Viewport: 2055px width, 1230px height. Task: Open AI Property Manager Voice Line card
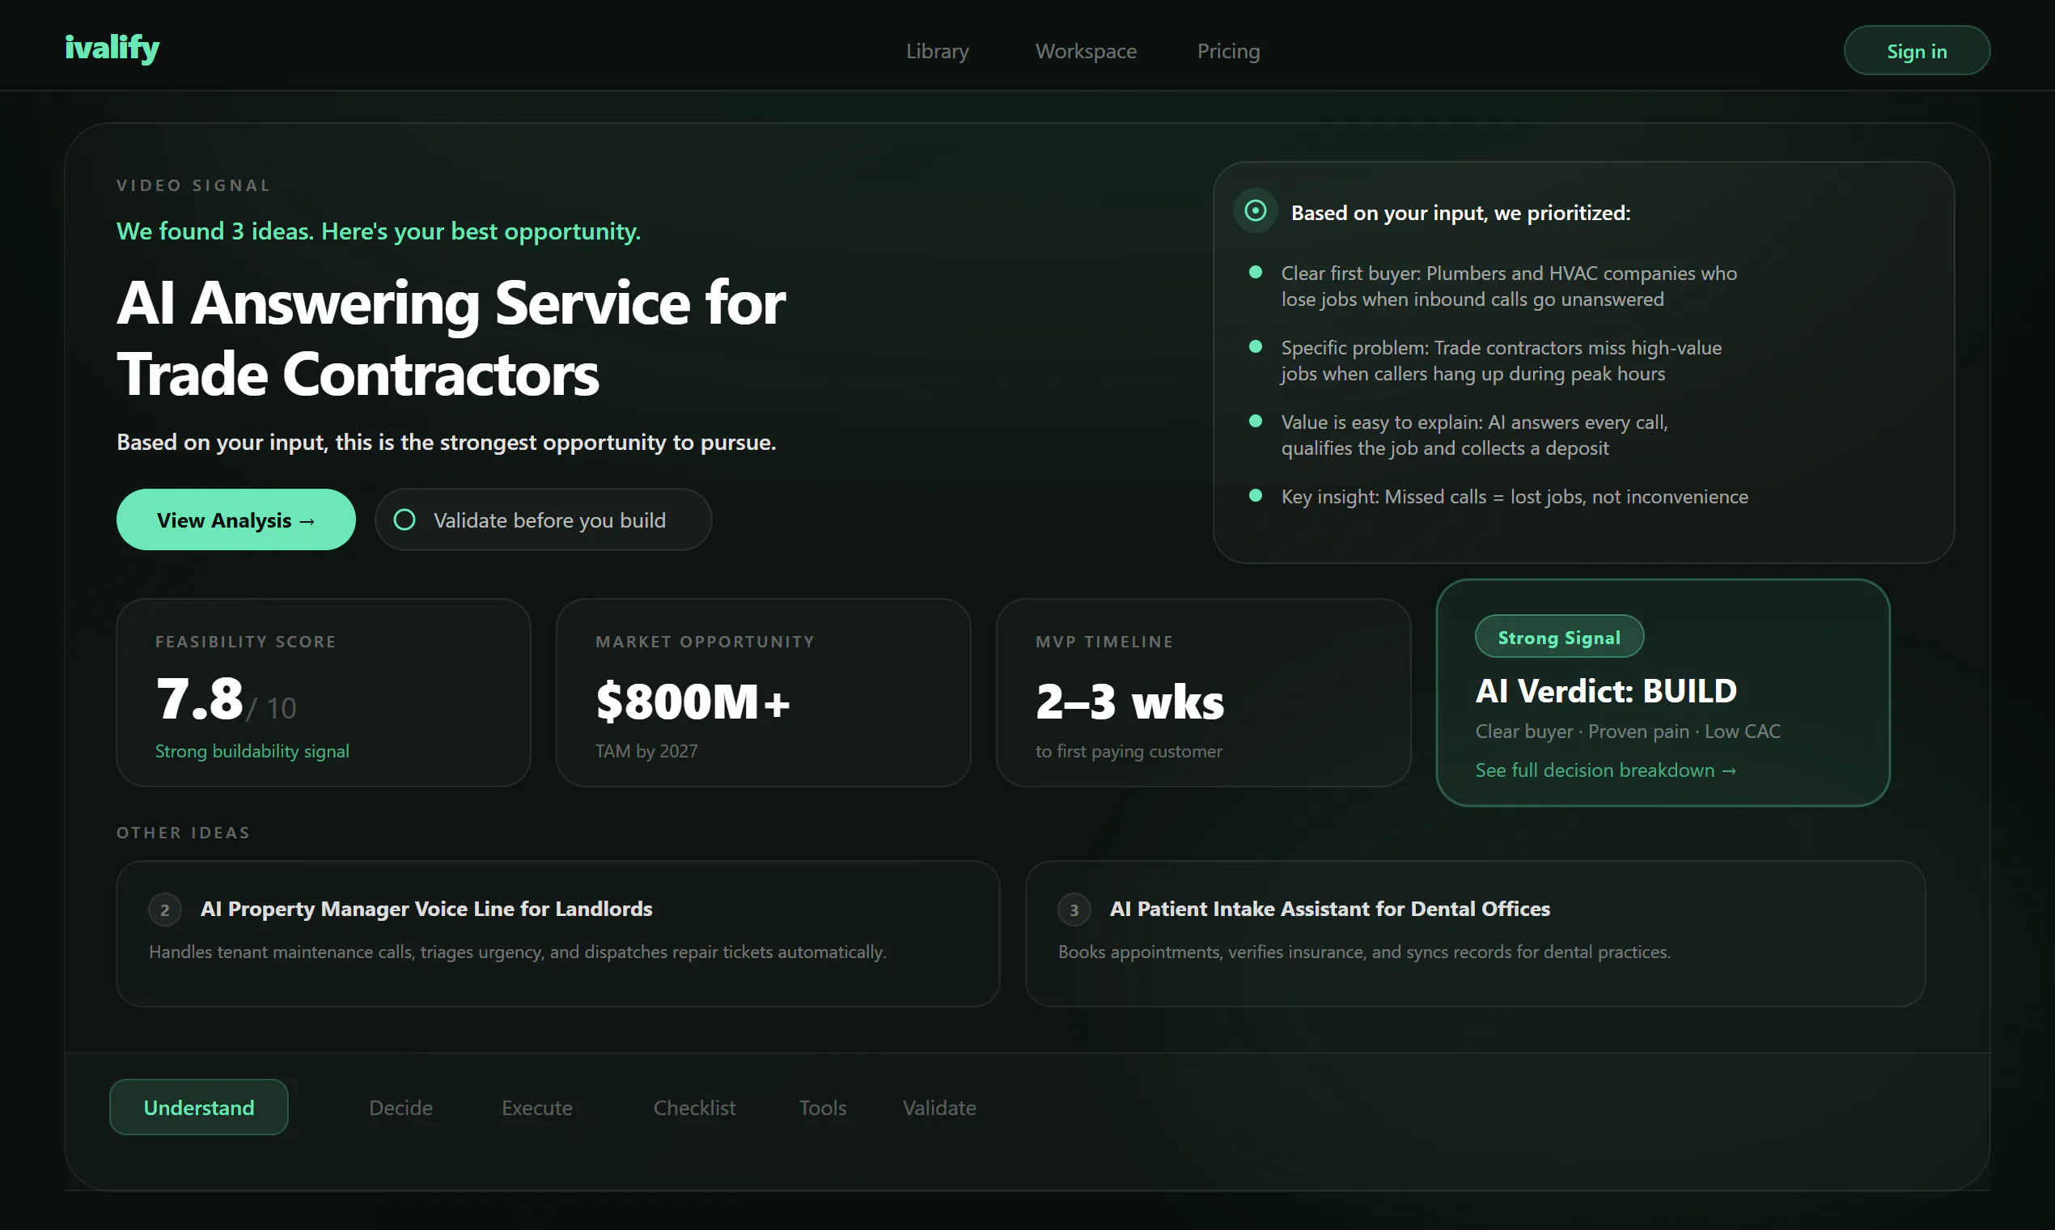[557, 934]
